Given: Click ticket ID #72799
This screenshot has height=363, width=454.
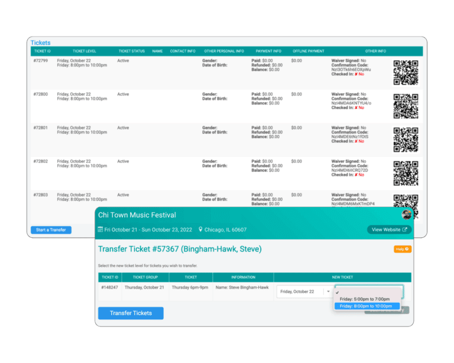Looking at the screenshot, I should [41, 61].
